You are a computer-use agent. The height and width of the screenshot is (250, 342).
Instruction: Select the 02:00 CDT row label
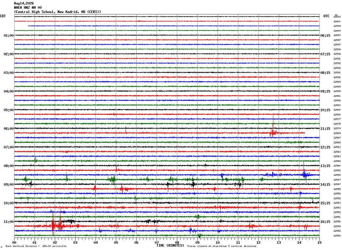[9, 54]
